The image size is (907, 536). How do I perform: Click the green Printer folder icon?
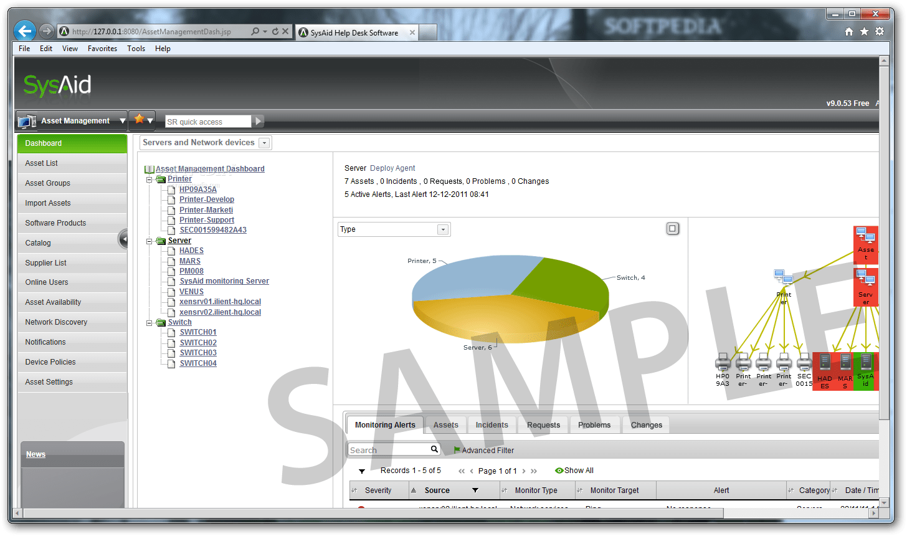coord(160,178)
